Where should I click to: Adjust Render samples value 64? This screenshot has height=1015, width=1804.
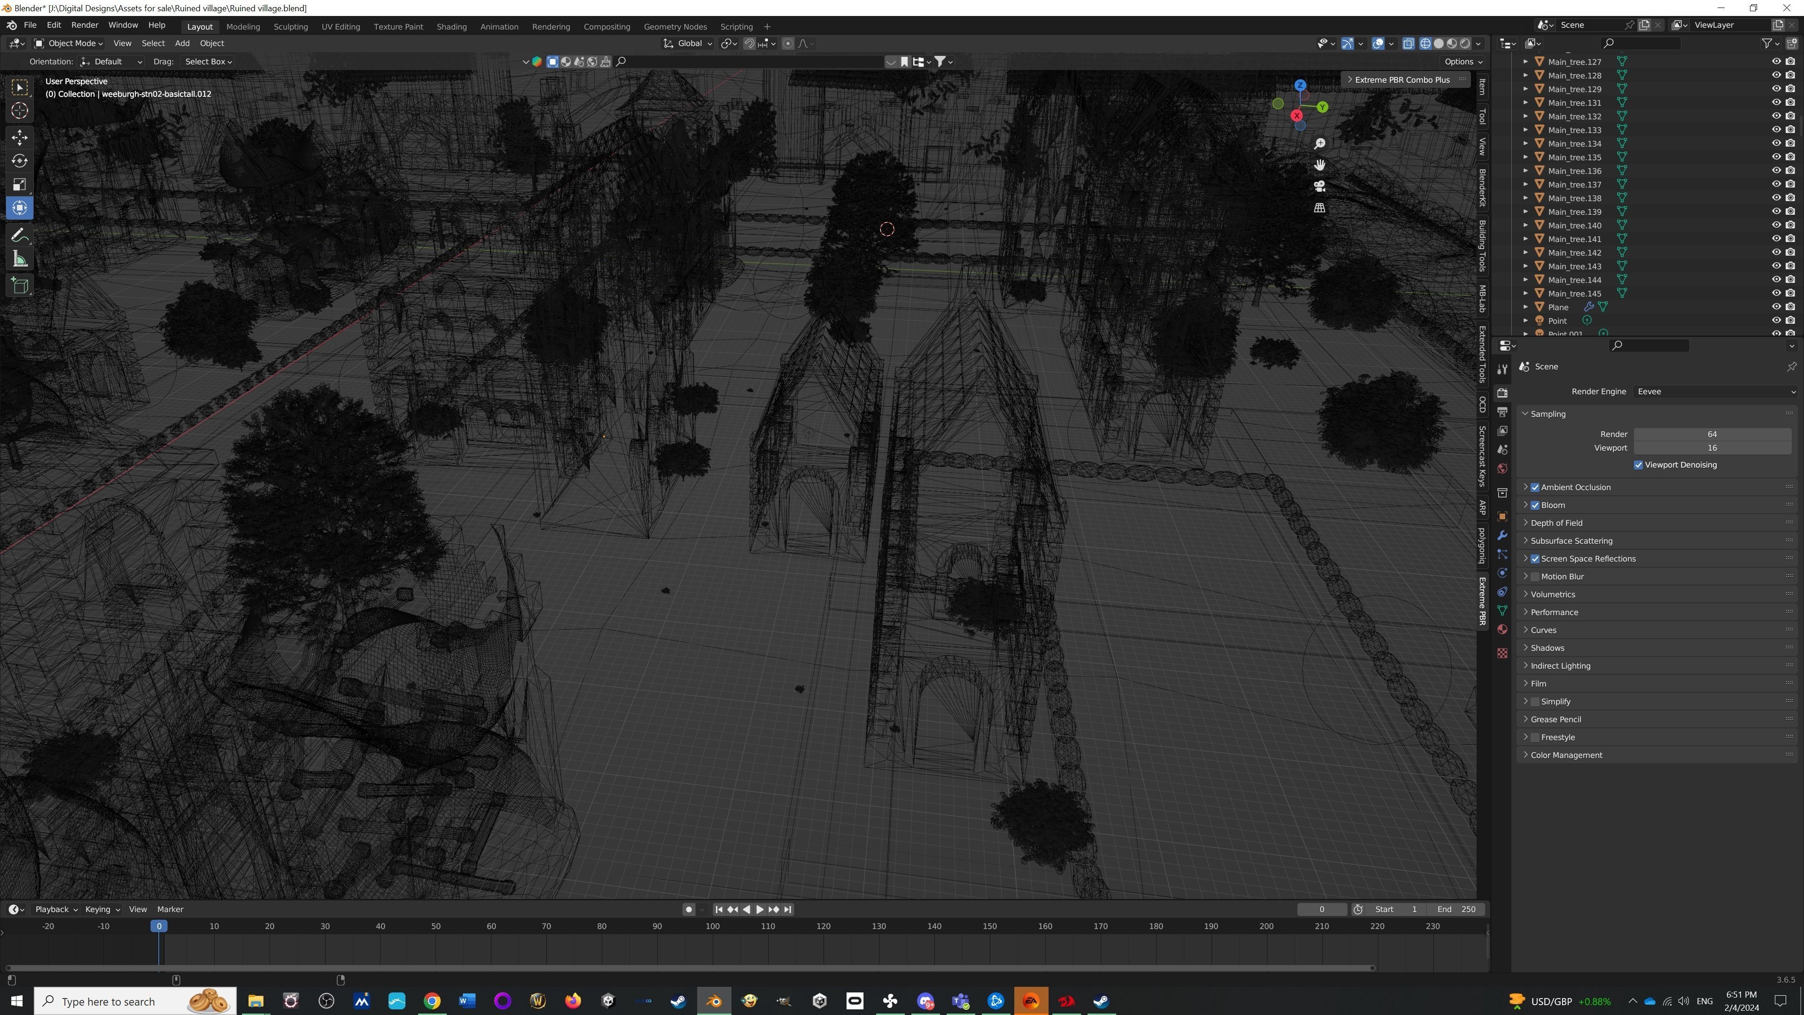pyautogui.click(x=1712, y=434)
